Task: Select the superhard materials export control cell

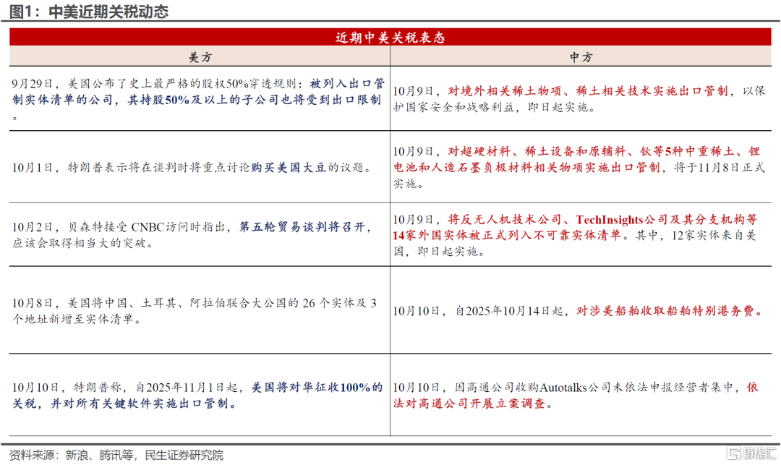Action: coord(584,167)
